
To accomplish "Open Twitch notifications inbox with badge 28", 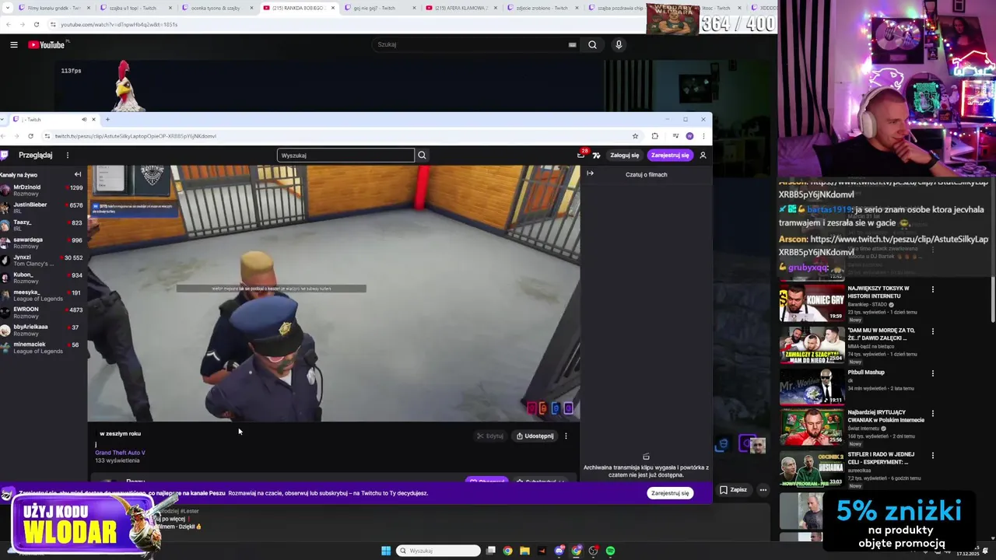I will (580, 156).
